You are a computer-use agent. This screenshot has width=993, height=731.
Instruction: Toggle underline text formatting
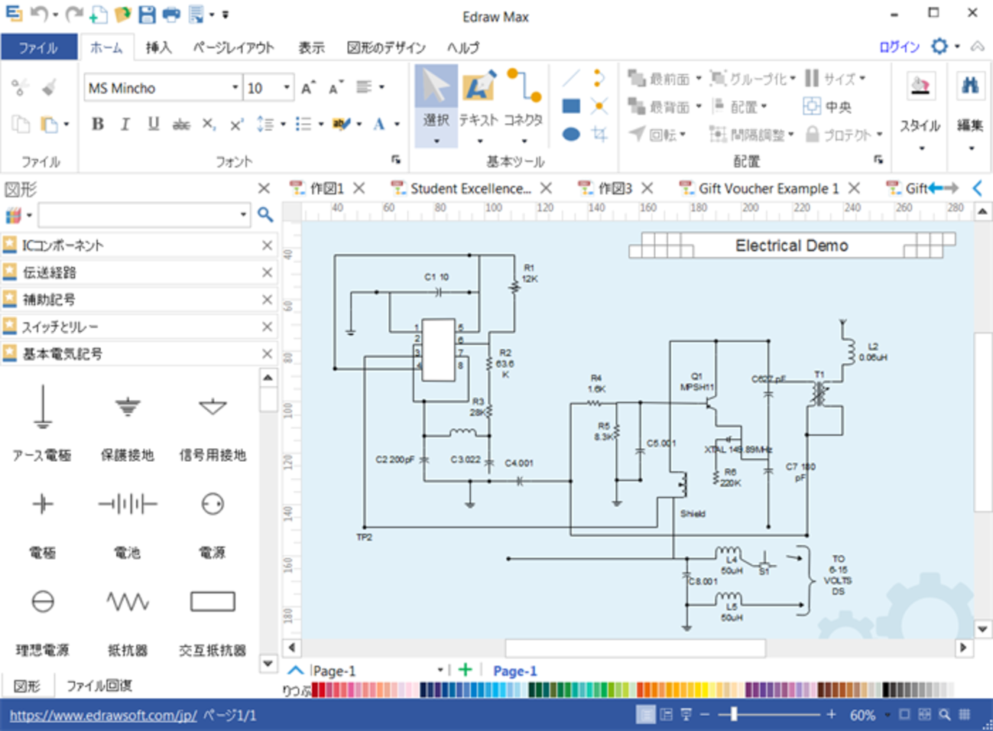pyautogui.click(x=154, y=124)
